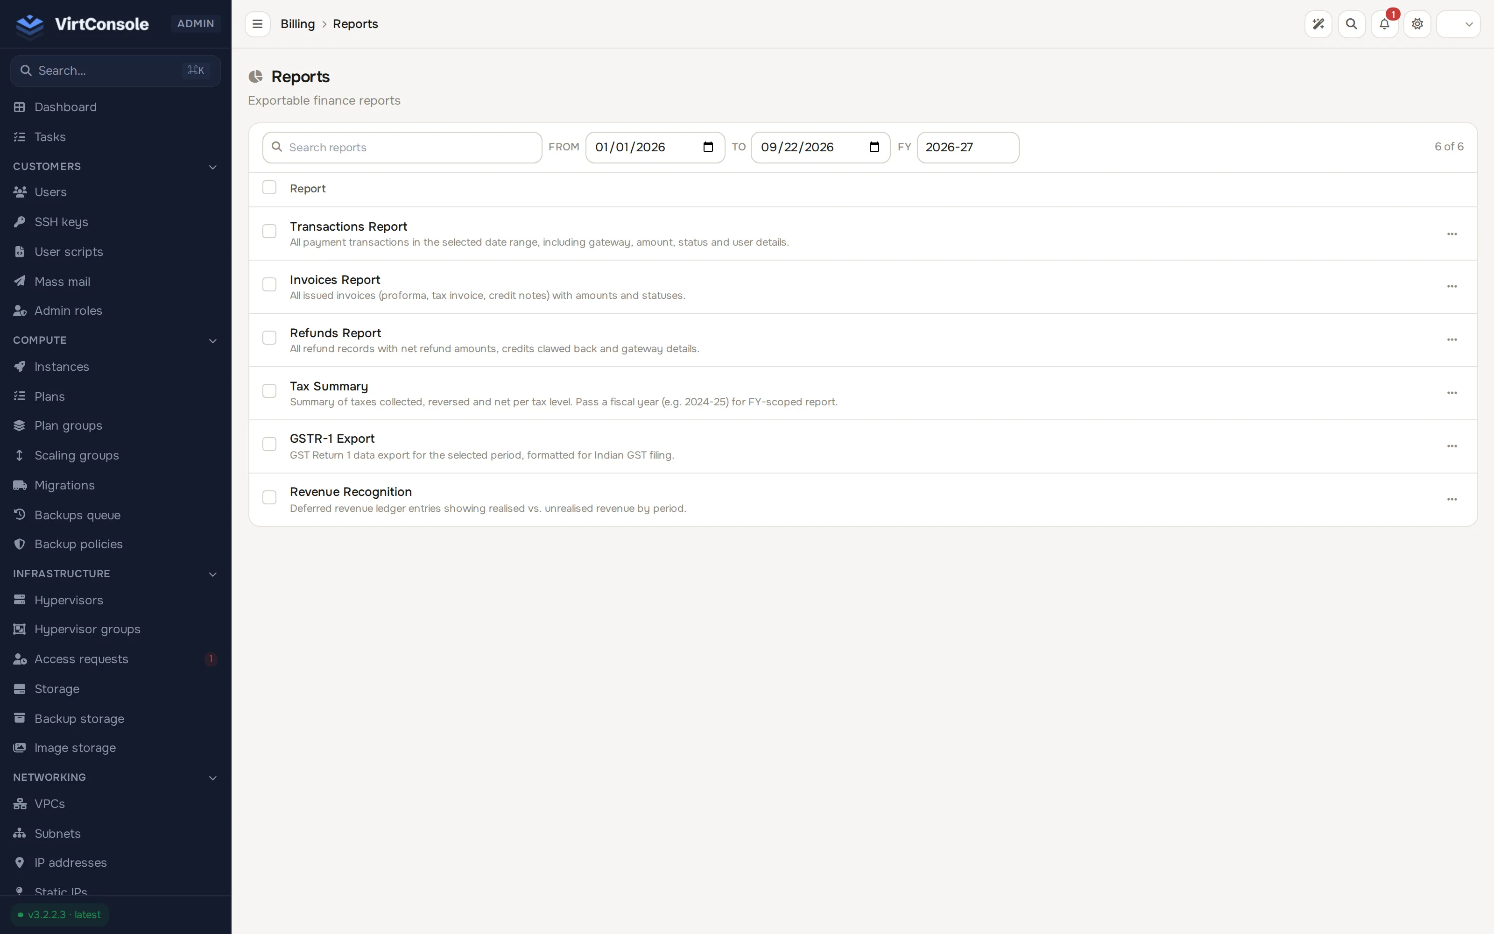Check the GSTR-1 Export checkbox
1494x934 pixels.
pos(269,444)
